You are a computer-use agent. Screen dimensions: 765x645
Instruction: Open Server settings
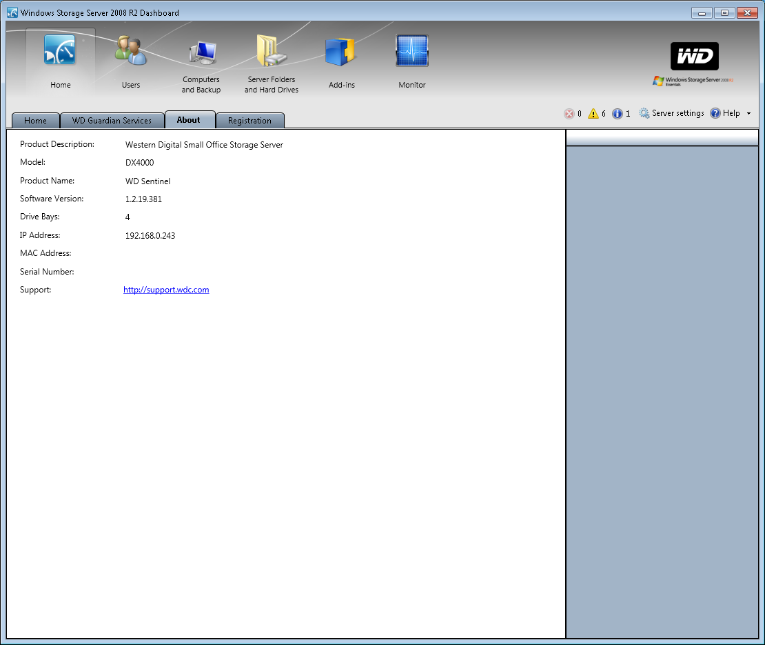click(x=671, y=113)
